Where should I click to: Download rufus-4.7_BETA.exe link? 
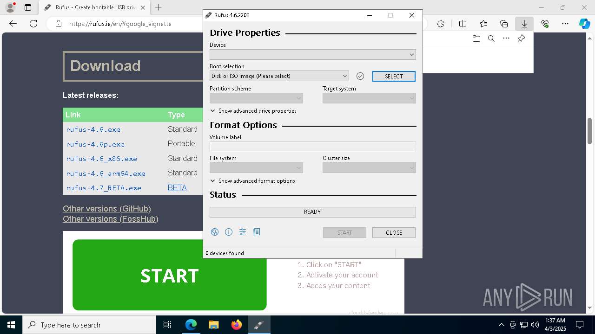click(x=104, y=188)
